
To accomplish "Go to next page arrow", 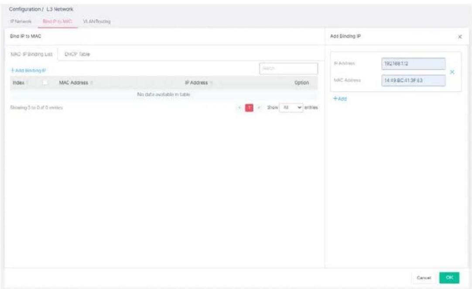I will click(x=259, y=107).
